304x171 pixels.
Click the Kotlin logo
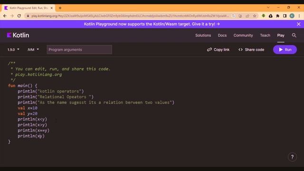18,35
